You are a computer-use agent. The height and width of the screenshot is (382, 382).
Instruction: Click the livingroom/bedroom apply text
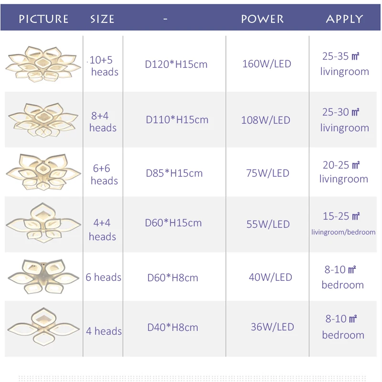[343, 232]
